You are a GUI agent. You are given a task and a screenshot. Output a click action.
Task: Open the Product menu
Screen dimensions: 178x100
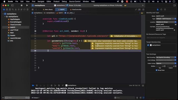[x=56, y=1]
